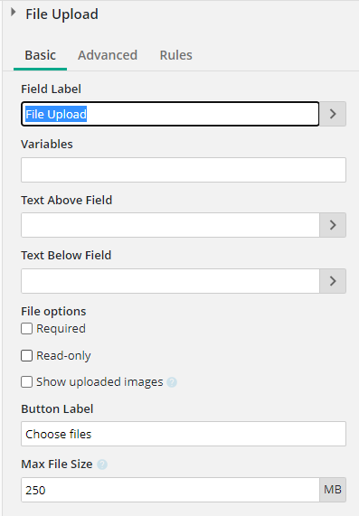
Task: Click help icon next to Max File Size
Action: coord(102,464)
